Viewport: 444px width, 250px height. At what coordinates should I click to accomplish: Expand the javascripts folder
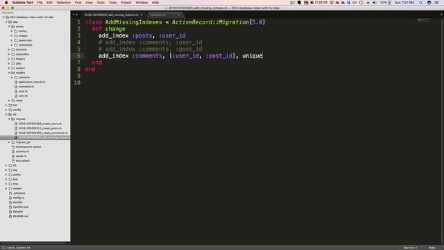click(x=12, y=40)
